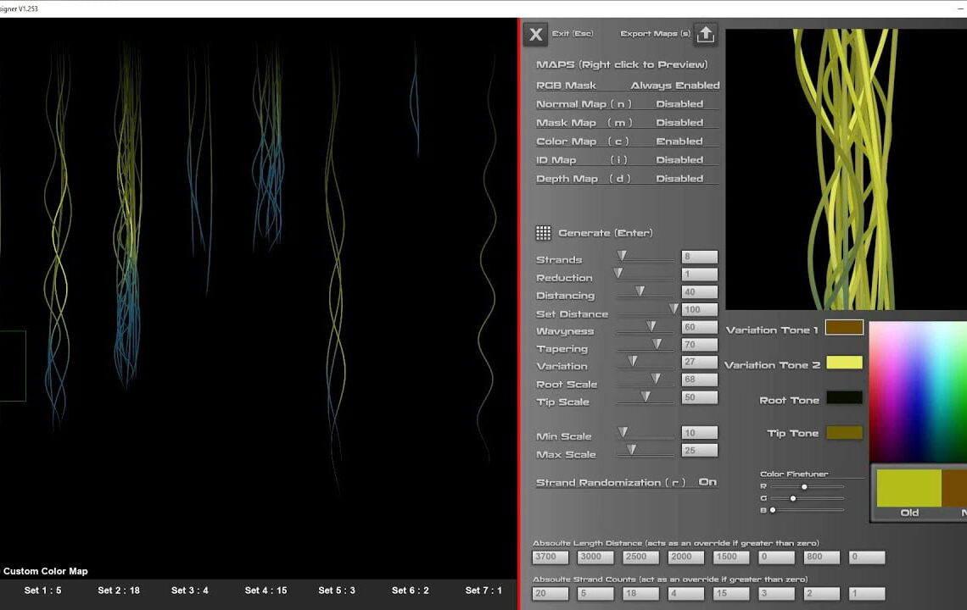Click the Tip Tone olive swatch

coord(844,433)
